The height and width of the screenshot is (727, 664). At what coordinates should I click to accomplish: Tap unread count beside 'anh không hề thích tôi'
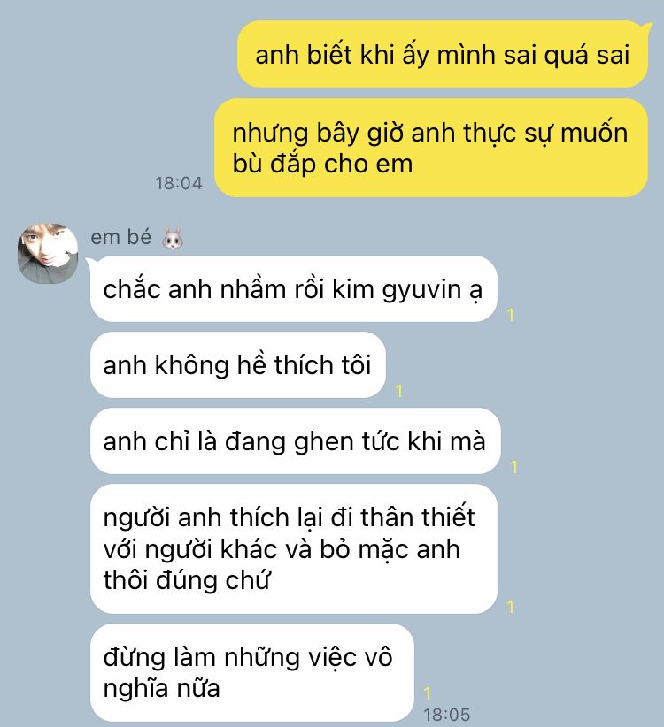[x=399, y=391]
